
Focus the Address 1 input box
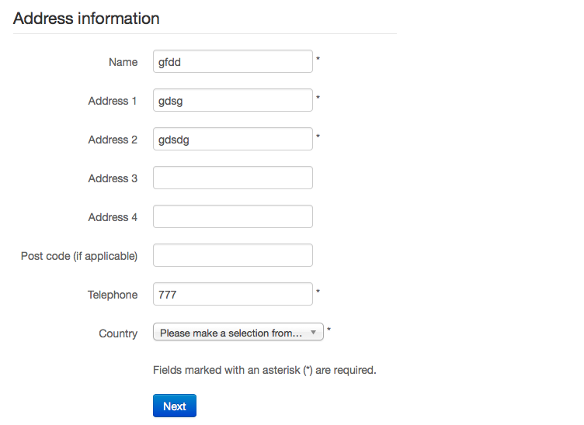233,101
